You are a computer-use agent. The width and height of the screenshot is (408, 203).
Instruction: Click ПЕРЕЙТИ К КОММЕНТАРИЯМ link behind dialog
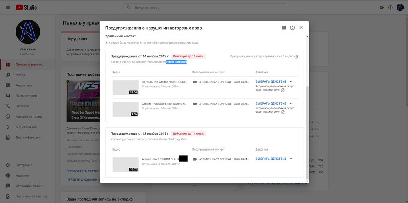click(83, 179)
